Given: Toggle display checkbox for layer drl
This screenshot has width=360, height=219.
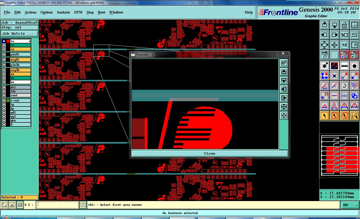Looking at the screenshot, I should coord(4,87).
